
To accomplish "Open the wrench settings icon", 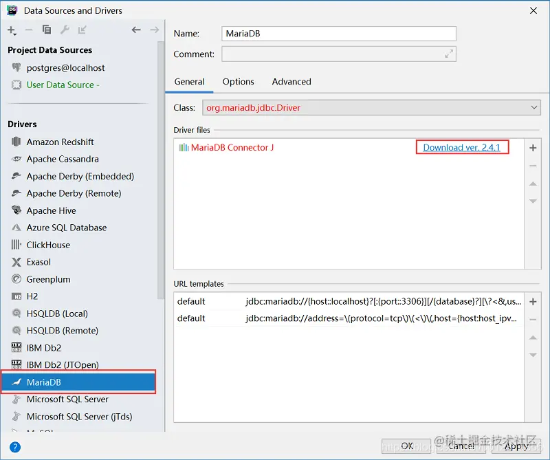I will pyautogui.click(x=65, y=30).
